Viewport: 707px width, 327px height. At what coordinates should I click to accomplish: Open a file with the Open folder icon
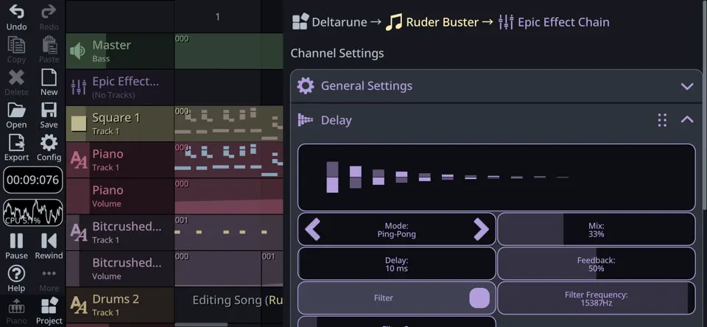[x=16, y=110]
